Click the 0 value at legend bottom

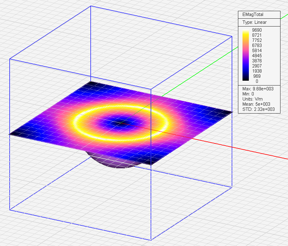pyautogui.click(x=257, y=81)
